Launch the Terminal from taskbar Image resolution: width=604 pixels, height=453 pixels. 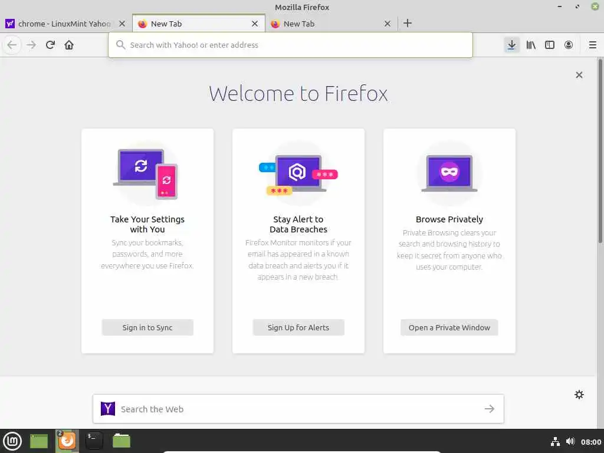[x=94, y=441]
